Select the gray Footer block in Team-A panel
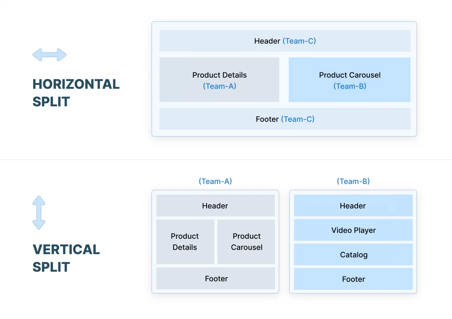The image size is (452, 319). (215, 278)
